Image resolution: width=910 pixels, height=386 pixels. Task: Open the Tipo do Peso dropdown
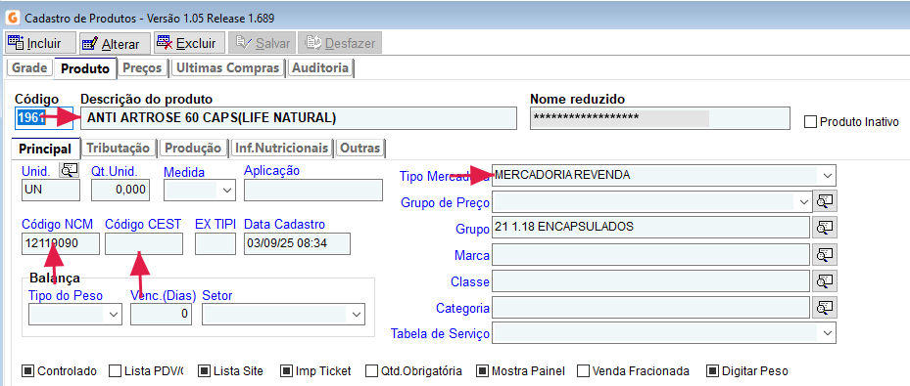(x=75, y=315)
